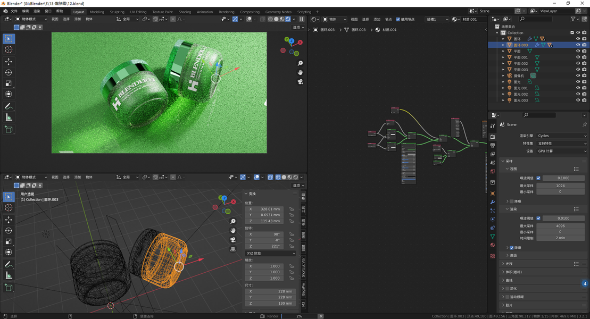The height and width of the screenshot is (319, 590).
Task: Click the Render progress bar at 2%
Action: pos(299,316)
